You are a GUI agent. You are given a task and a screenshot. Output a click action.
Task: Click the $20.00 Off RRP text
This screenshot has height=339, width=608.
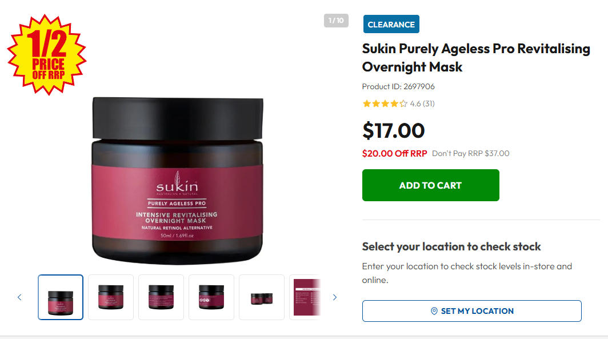click(394, 153)
